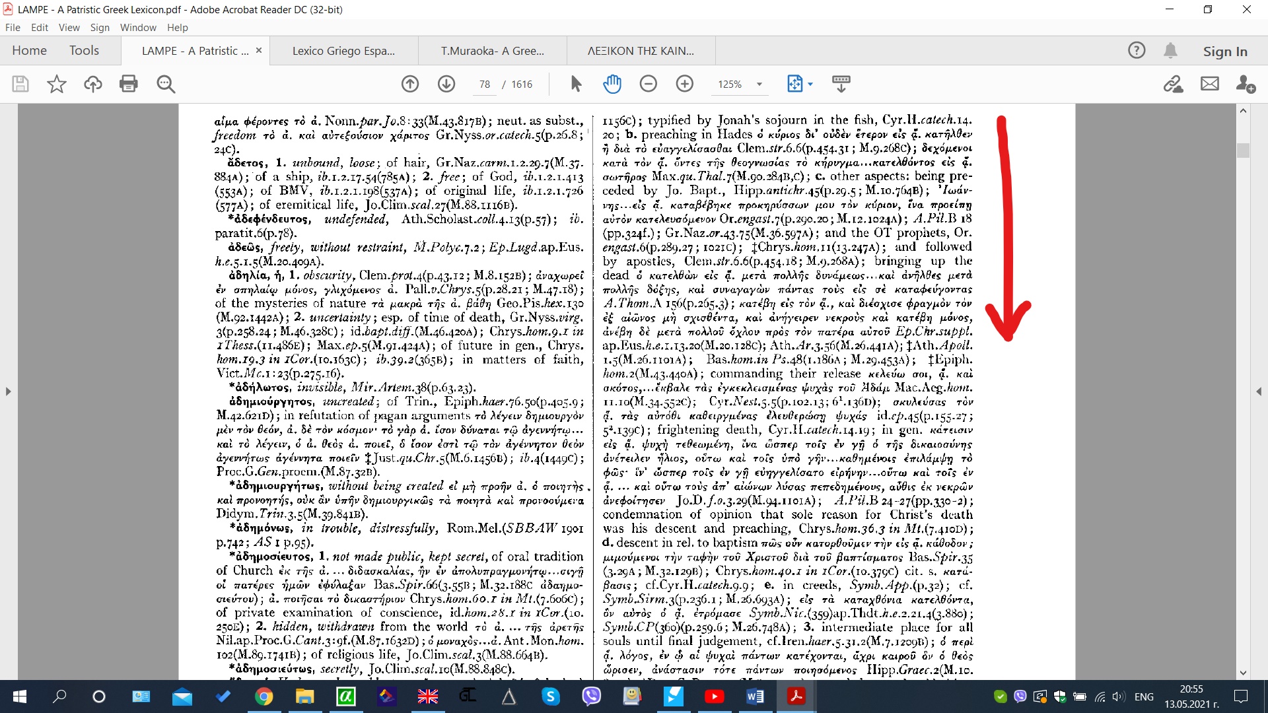Image resolution: width=1268 pixels, height=713 pixels.
Task: Go to next page with down arrow
Action: (x=446, y=84)
